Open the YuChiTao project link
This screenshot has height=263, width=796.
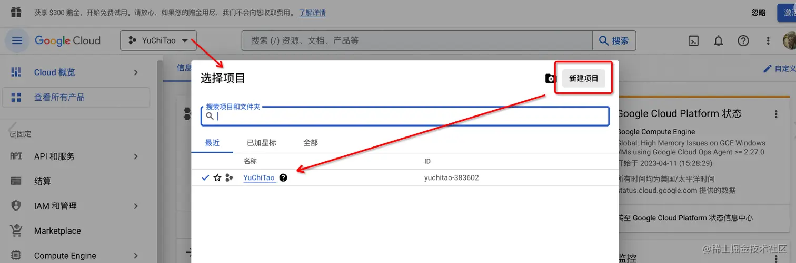pos(259,178)
